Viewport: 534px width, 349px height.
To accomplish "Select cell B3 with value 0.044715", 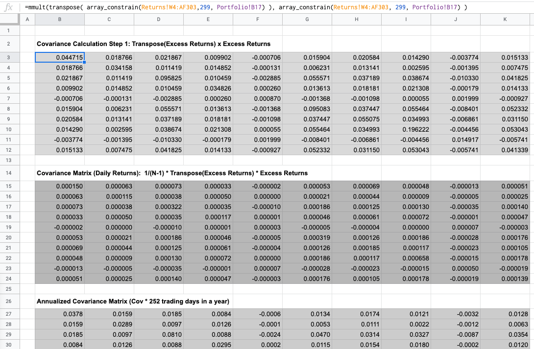I will coord(60,57).
